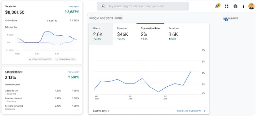Open the Insights panel icon

pyautogui.click(x=225, y=18)
